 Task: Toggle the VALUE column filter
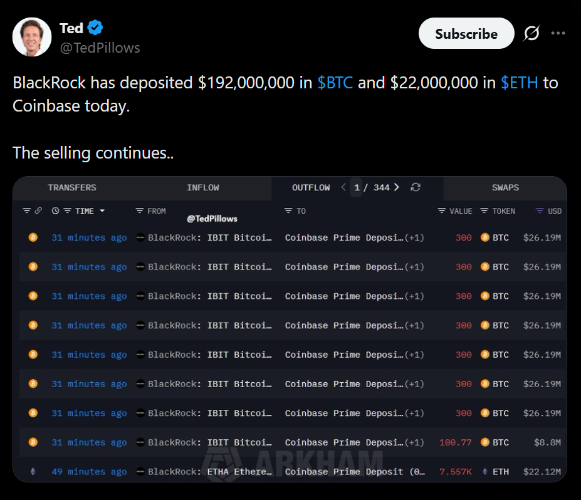tap(442, 211)
